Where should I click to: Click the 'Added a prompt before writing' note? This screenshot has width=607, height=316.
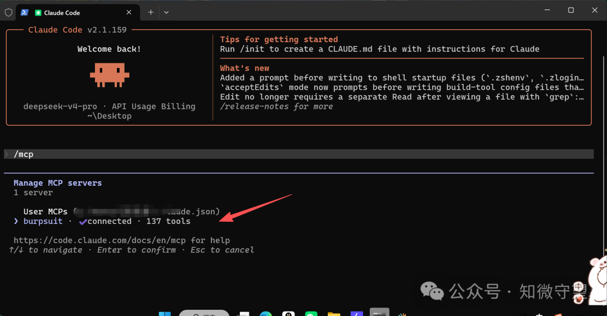click(402, 78)
